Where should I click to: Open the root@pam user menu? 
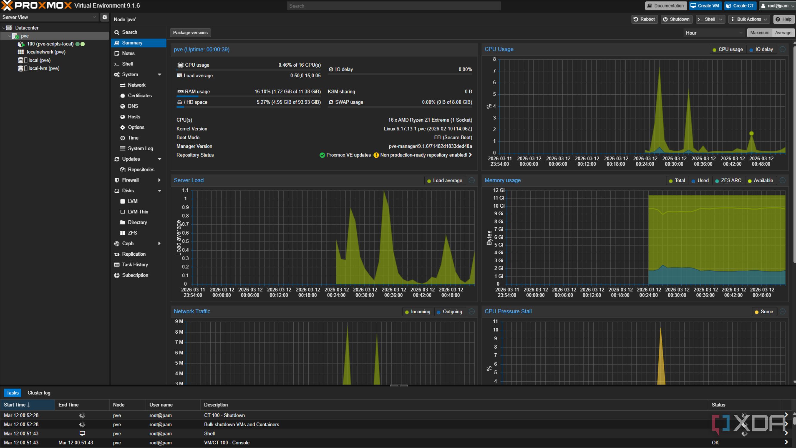click(x=777, y=6)
